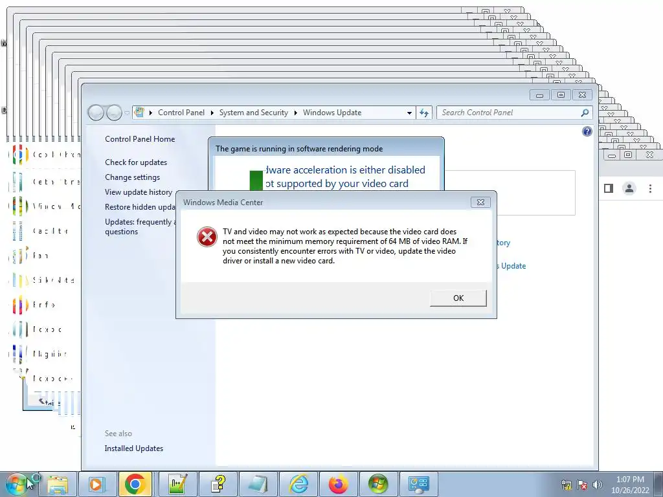Click the green shield icon in game dialog
Viewport: 663px width, 497px height.
tap(256, 181)
